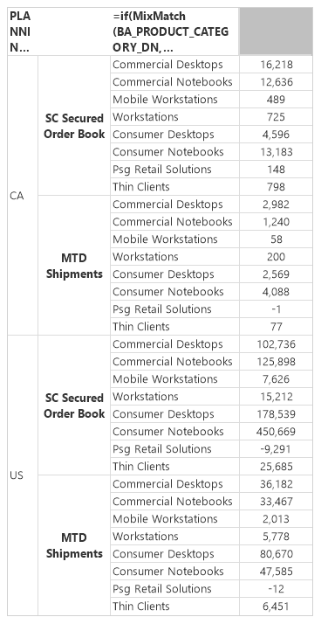Click CA MTD Shipments group cell
The height and width of the screenshot is (624, 328).
[74, 266]
